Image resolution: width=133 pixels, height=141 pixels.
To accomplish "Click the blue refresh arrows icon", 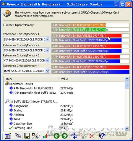I will 74,136.
